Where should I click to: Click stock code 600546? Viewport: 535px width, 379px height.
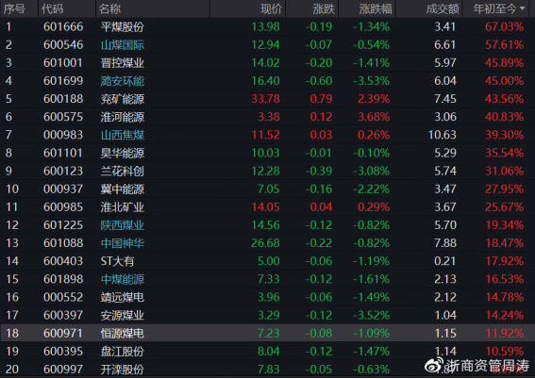[63, 45]
